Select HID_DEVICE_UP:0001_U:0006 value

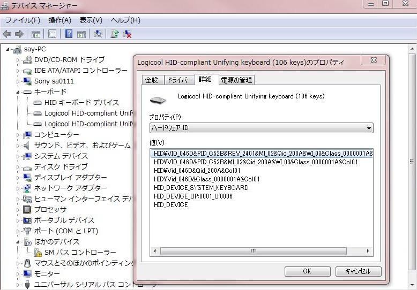(x=193, y=196)
